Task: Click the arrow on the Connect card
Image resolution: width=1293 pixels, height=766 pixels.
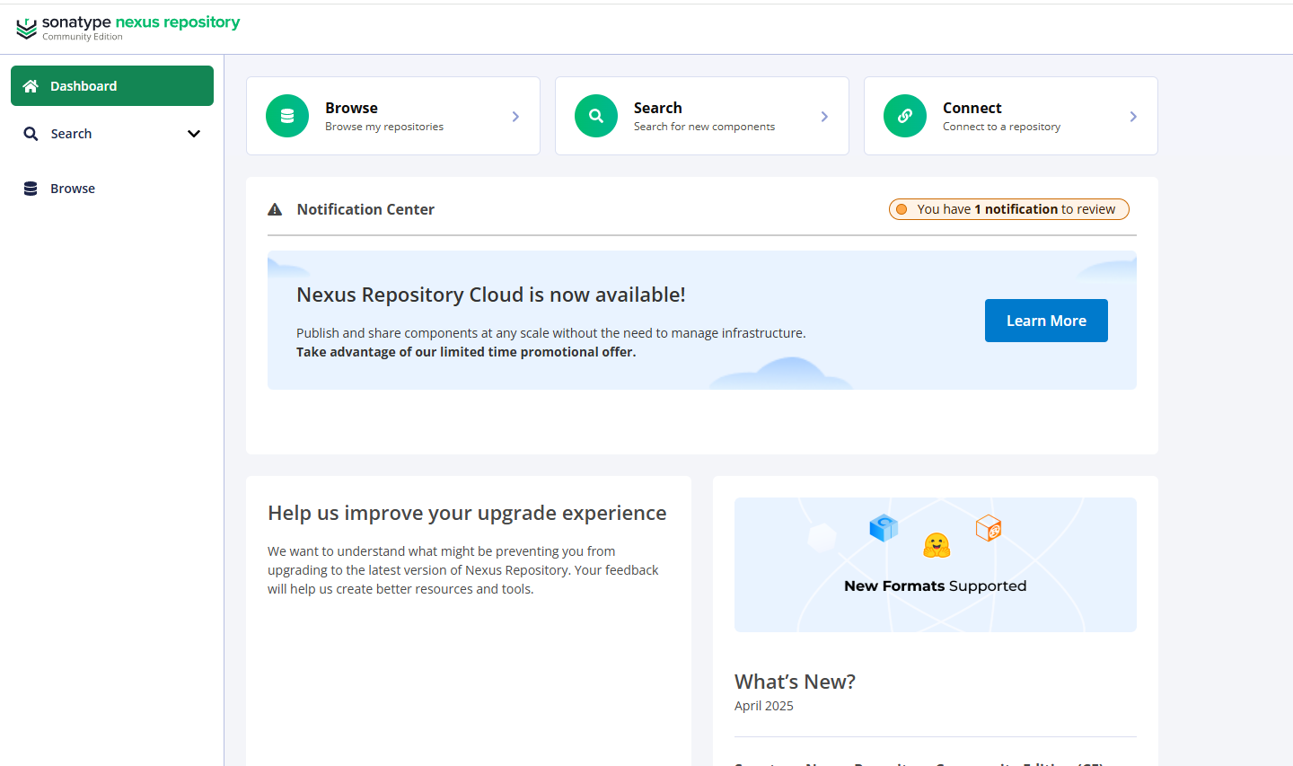Action: [x=1133, y=117]
